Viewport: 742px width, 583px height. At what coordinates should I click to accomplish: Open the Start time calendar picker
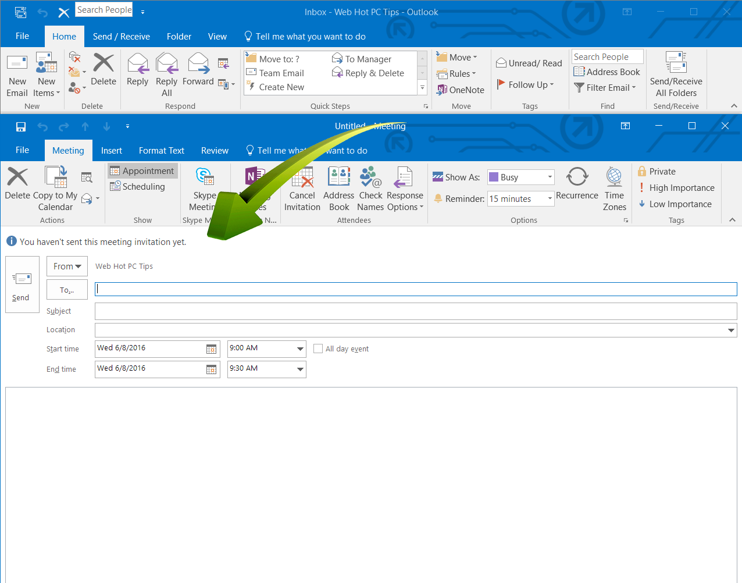click(x=212, y=349)
